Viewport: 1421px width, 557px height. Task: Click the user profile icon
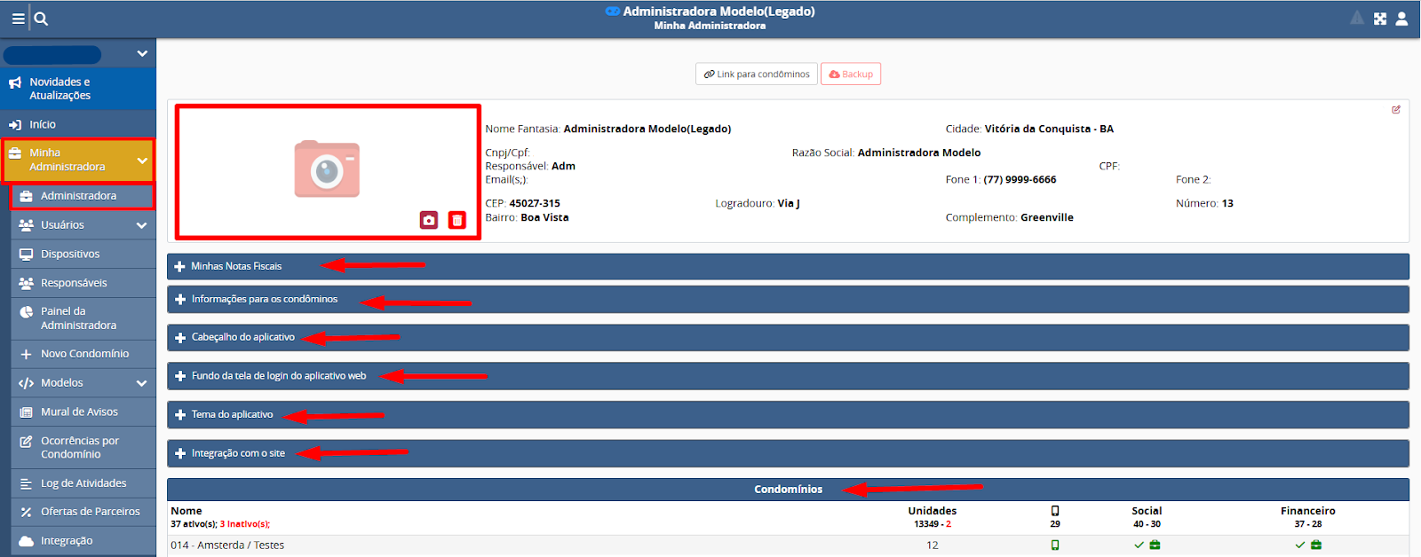point(1401,19)
